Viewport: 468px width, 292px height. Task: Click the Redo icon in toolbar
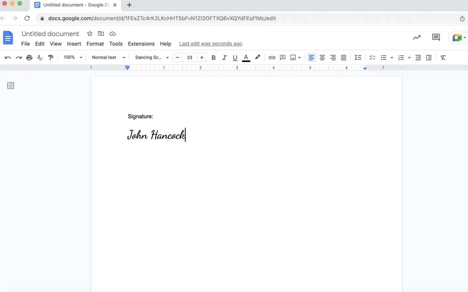[19, 57]
